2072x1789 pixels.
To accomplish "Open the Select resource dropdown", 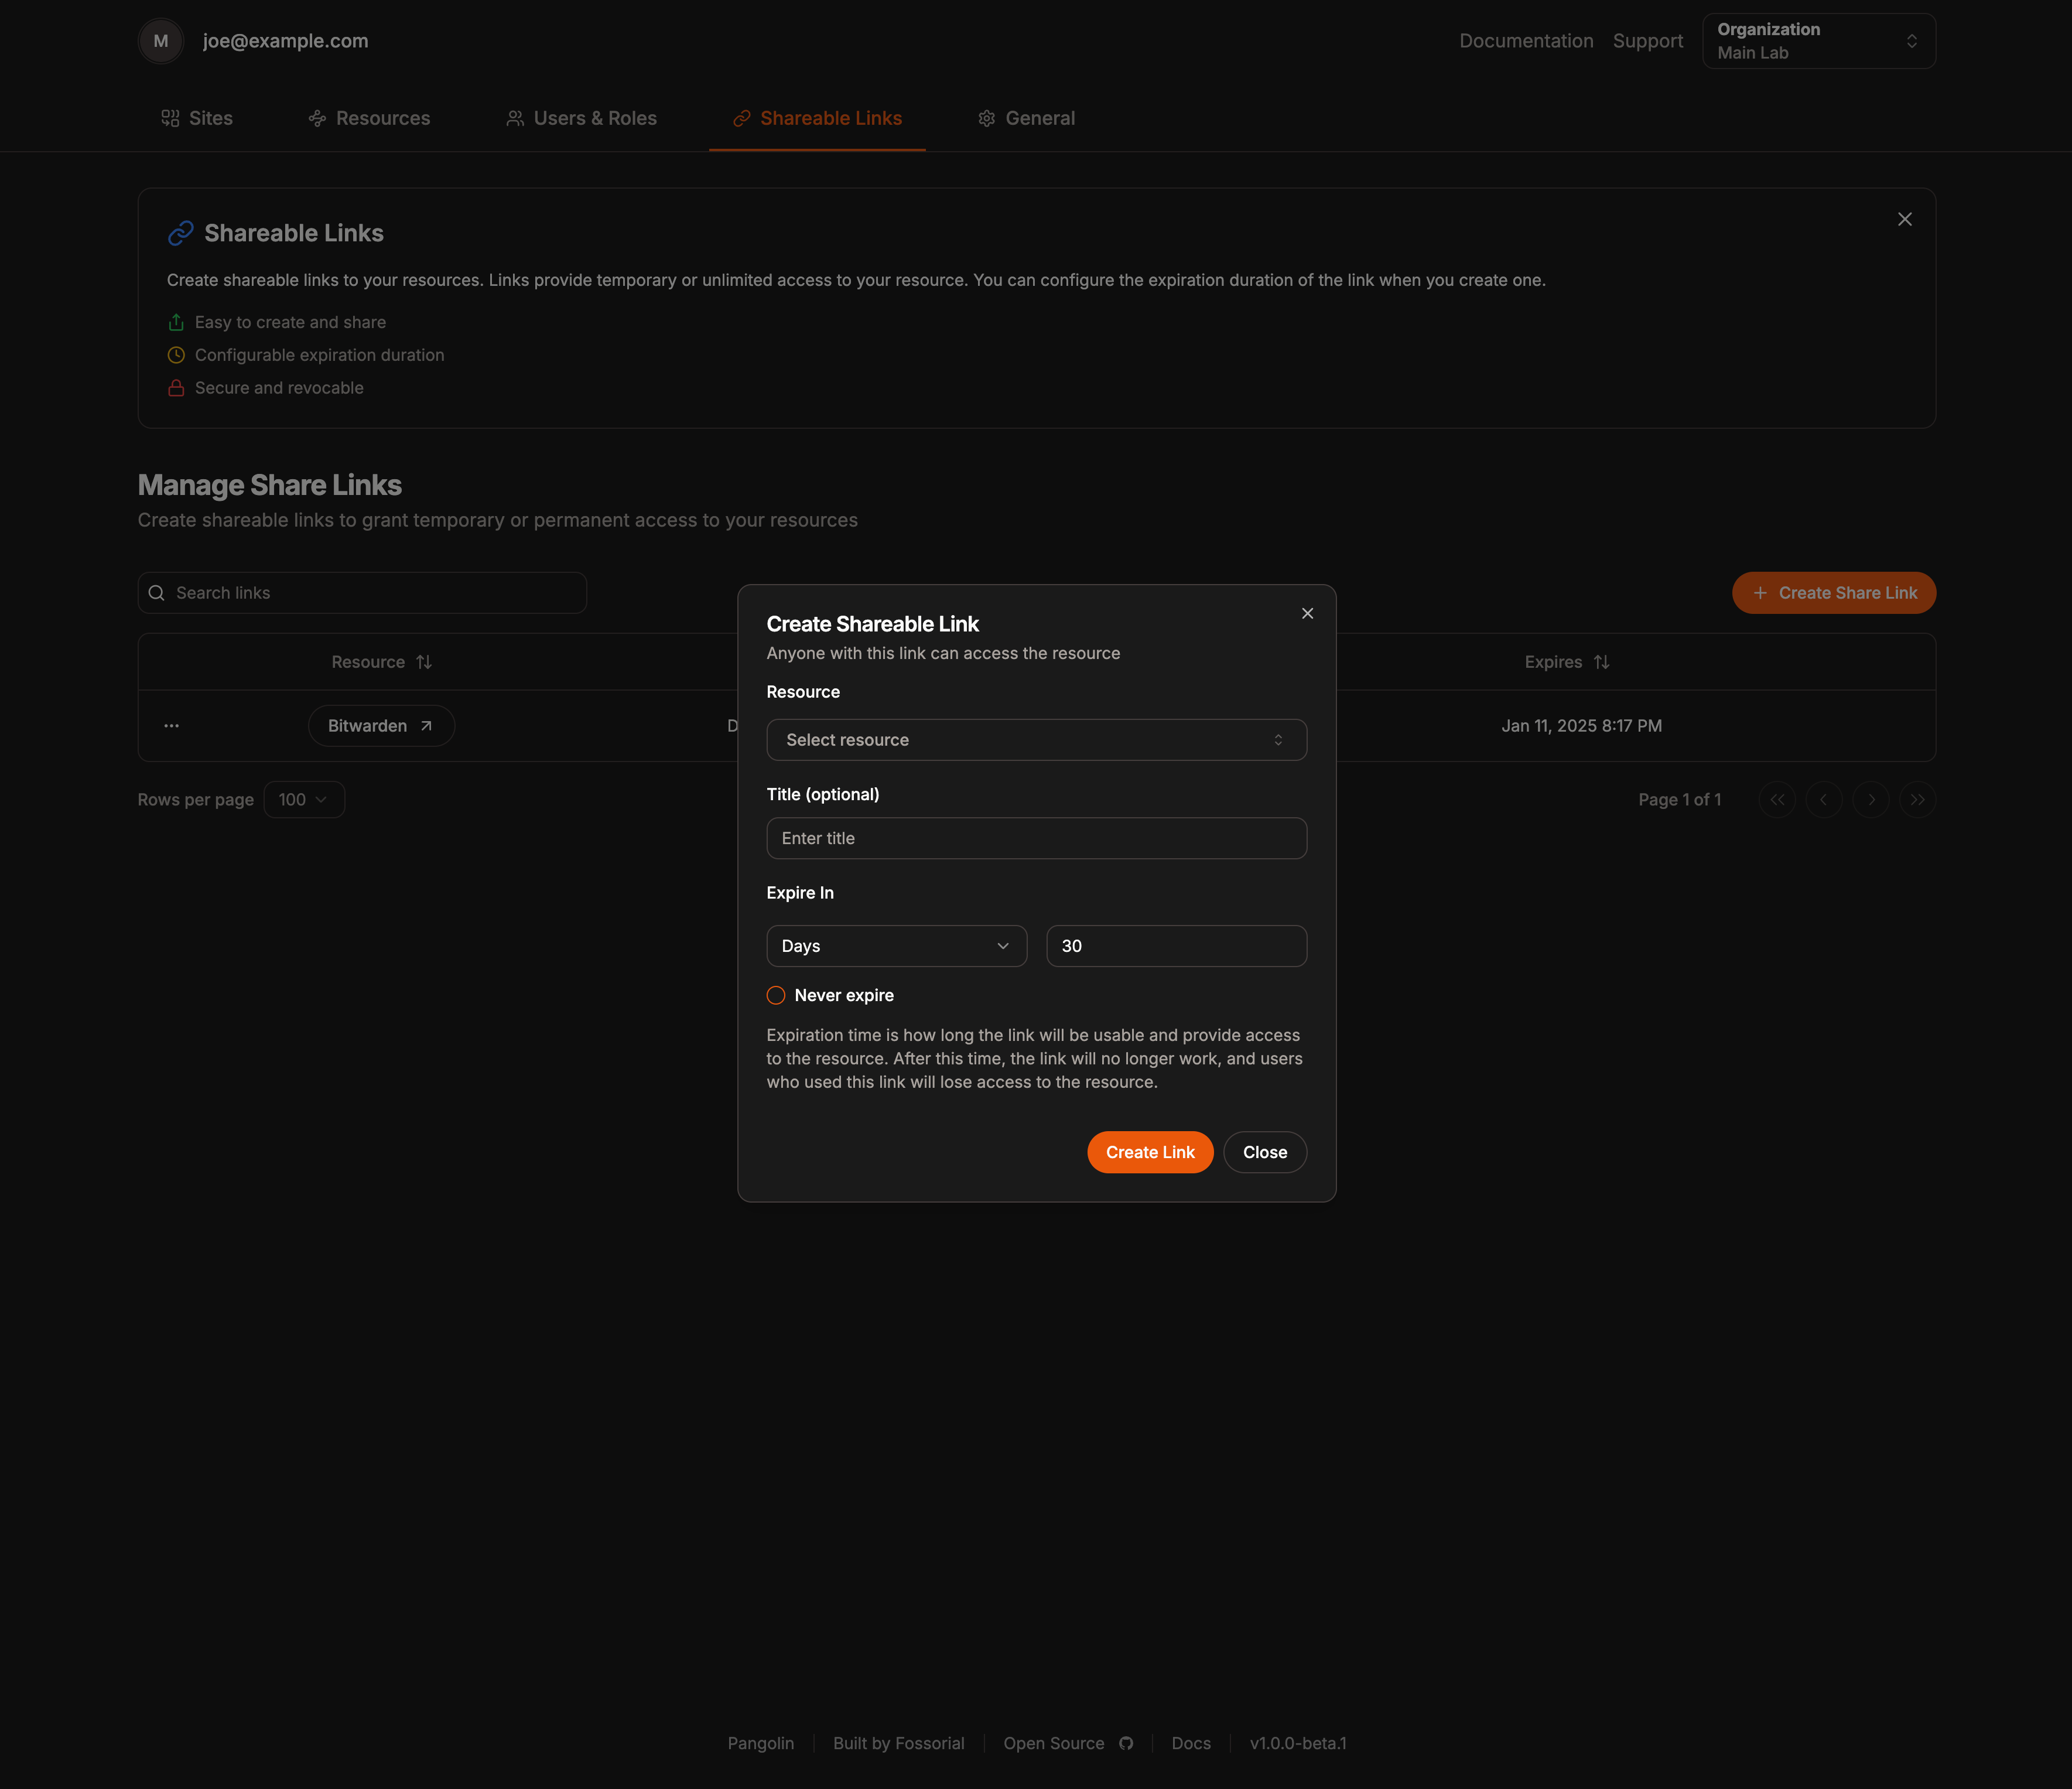I will pyautogui.click(x=1036, y=740).
